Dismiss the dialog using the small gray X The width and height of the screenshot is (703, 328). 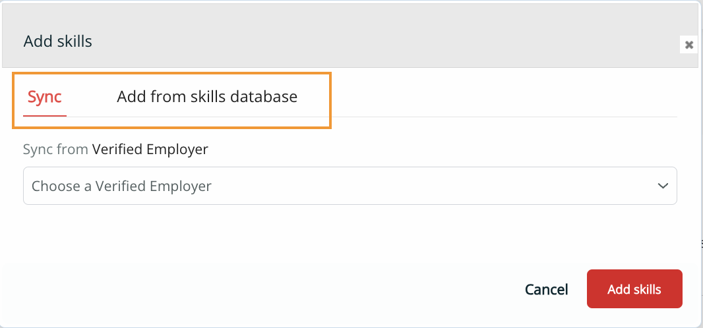[x=689, y=45]
